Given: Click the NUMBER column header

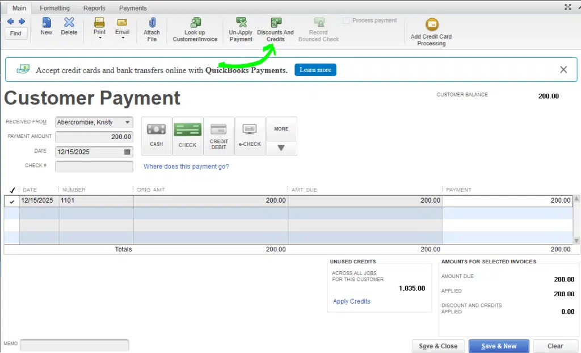Looking at the screenshot, I should point(74,190).
